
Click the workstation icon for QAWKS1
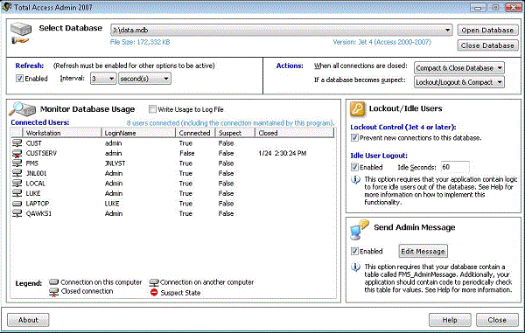[17, 213]
